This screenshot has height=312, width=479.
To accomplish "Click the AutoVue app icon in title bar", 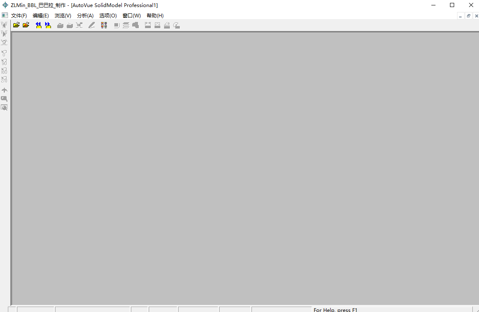I will pyautogui.click(x=5, y=5).
